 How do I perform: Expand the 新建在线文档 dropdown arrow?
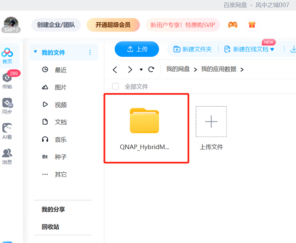[272, 49]
